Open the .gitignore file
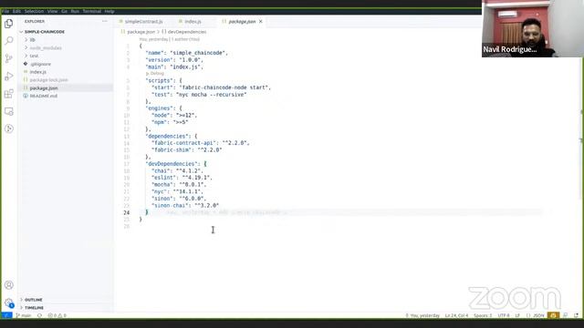The height and width of the screenshot is (328, 584). (x=40, y=64)
